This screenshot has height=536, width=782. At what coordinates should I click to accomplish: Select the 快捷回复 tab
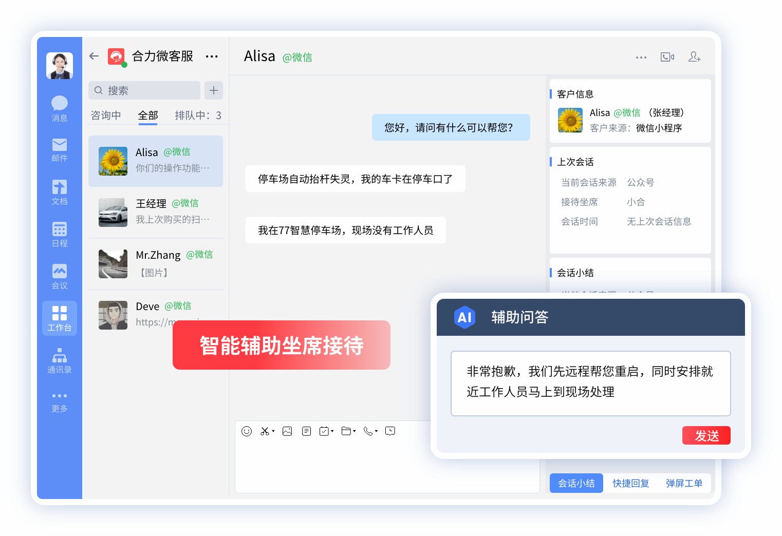[x=630, y=483]
